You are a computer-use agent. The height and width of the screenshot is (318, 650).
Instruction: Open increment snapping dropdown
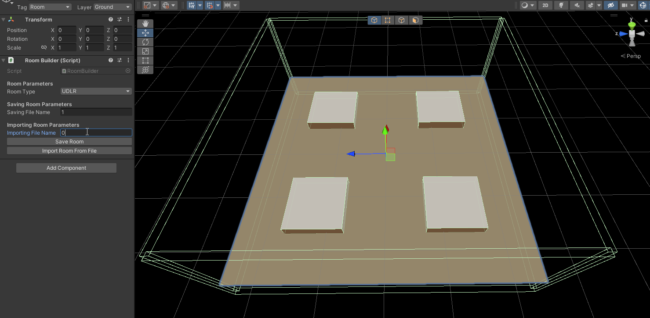point(231,5)
